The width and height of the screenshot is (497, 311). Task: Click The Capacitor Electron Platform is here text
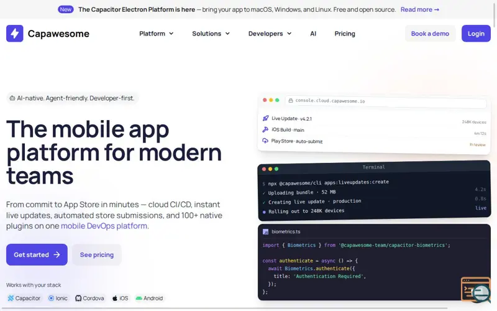click(x=137, y=9)
